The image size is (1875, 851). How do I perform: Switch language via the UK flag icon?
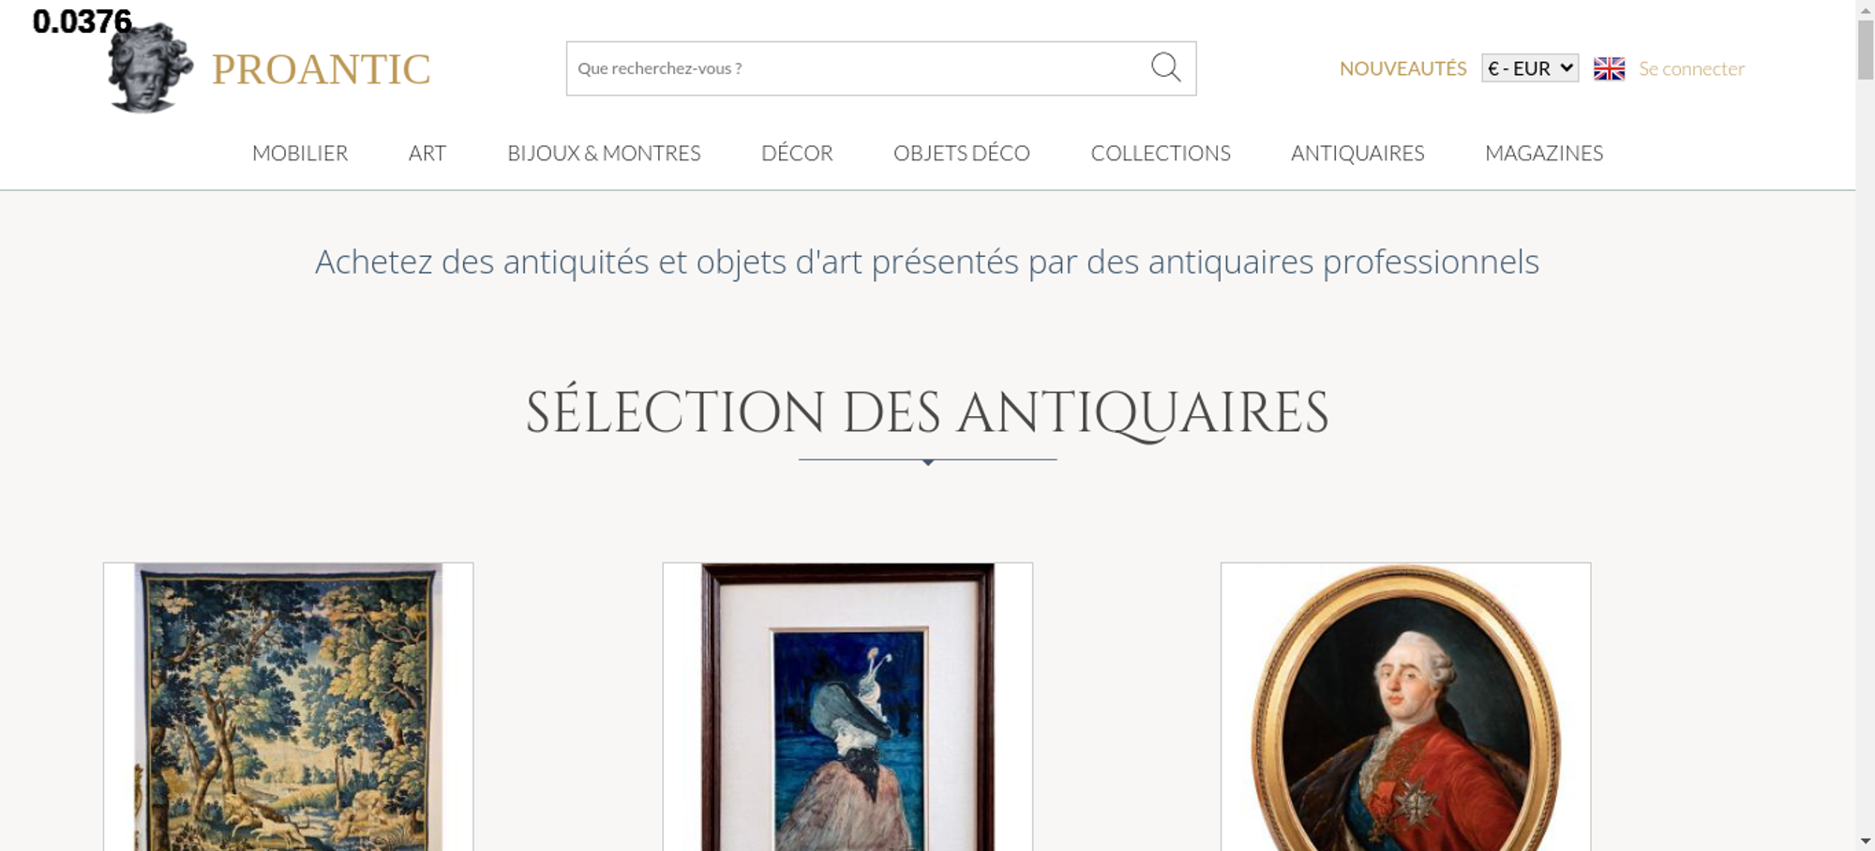[x=1609, y=68]
